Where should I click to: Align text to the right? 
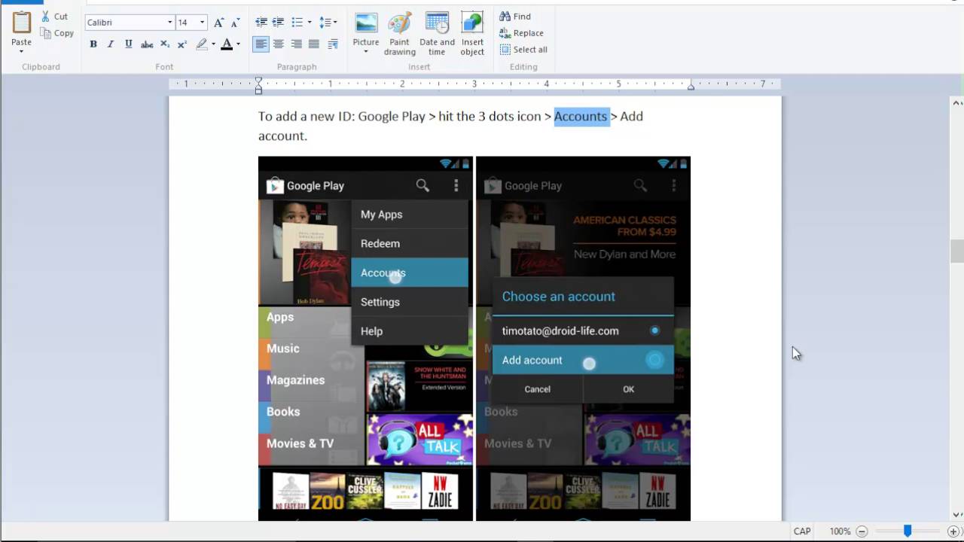tap(297, 44)
